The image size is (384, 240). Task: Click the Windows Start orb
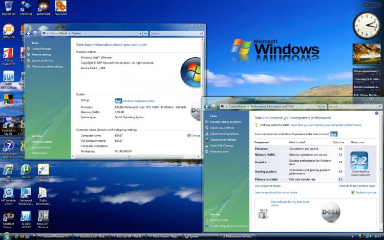pos(6,236)
